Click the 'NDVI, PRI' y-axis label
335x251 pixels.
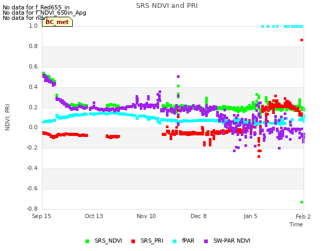point(7,117)
